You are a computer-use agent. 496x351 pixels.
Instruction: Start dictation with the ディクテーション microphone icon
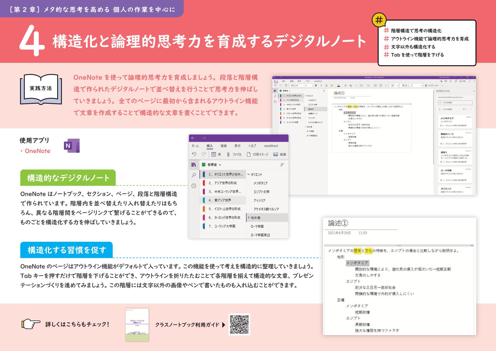coord(426,86)
